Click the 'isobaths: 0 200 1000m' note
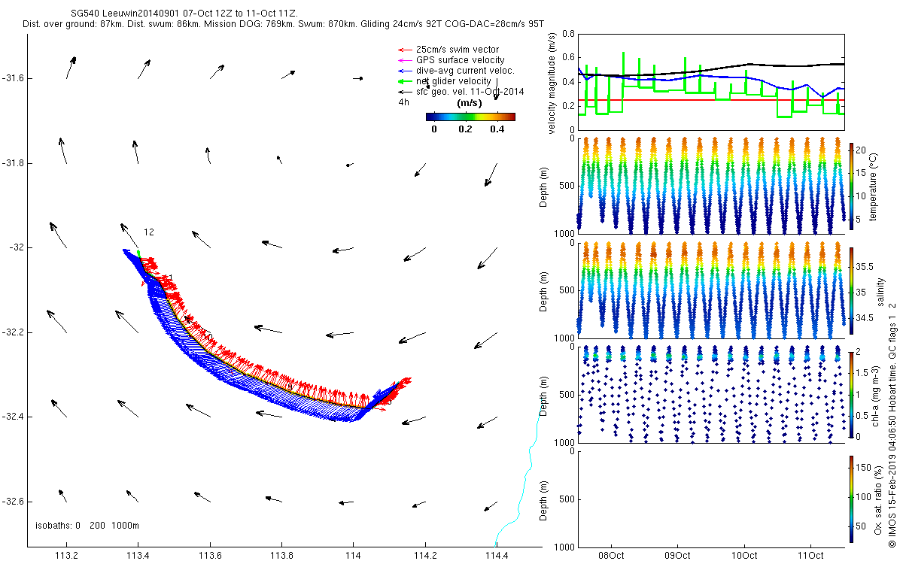 pos(87,525)
